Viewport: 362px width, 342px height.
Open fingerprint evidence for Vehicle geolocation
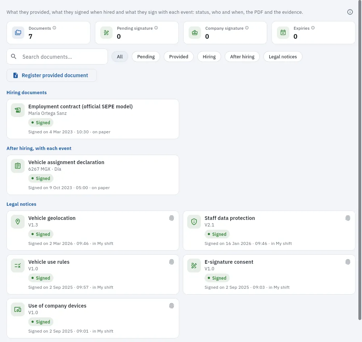[172, 218]
